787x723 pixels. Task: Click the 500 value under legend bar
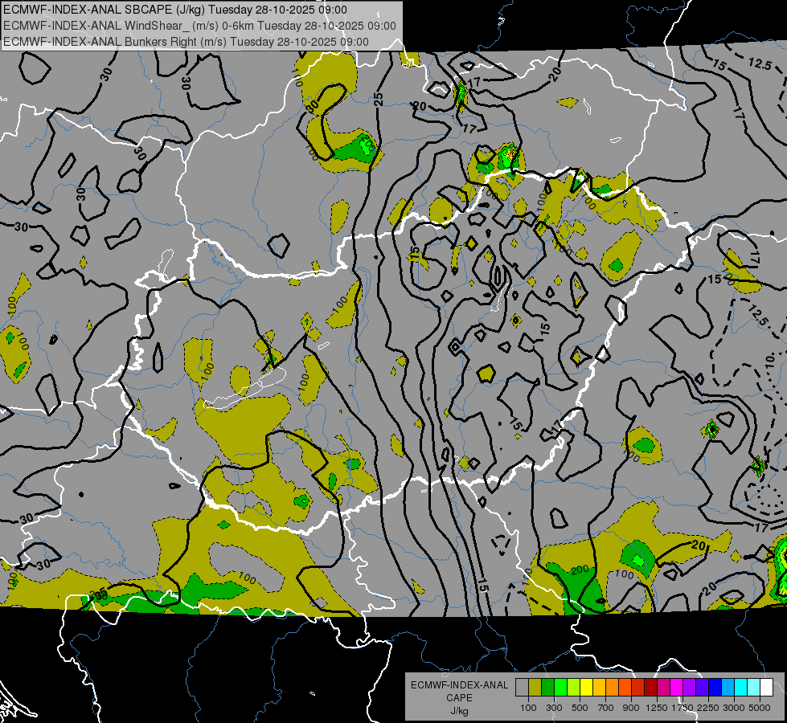pyautogui.click(x=580, y=708)
